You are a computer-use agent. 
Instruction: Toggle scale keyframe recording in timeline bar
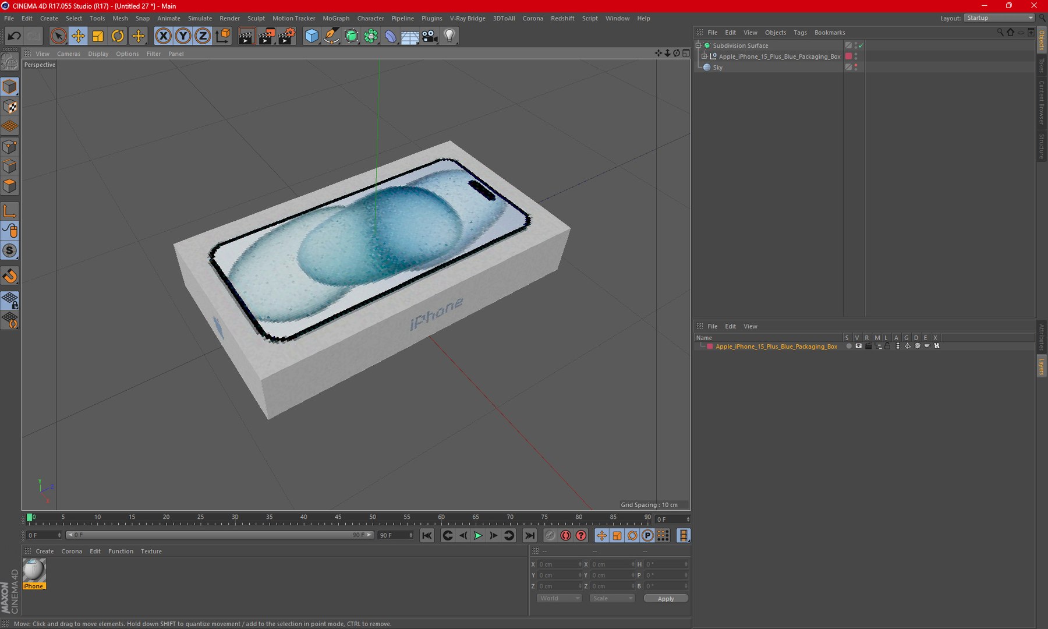(617, 535)
